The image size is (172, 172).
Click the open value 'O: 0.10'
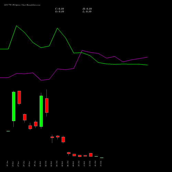[x=60, y=12]
